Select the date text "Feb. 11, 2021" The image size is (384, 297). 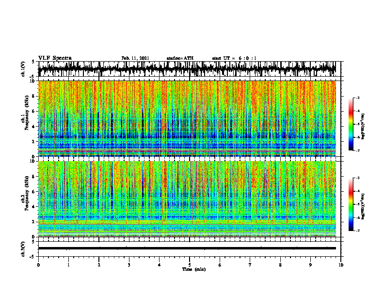click(x=135, y=58)
